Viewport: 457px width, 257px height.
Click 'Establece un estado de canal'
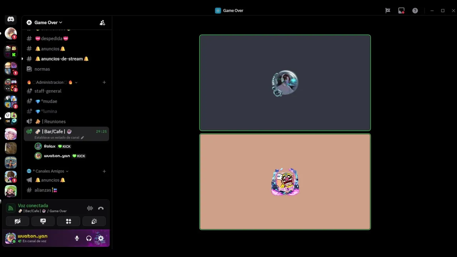coord(57,137)
